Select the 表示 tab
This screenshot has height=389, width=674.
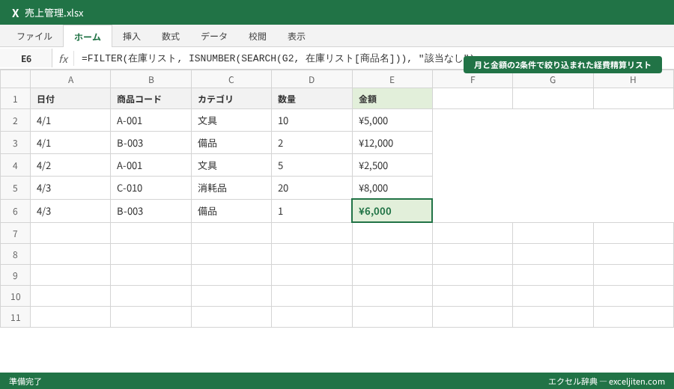tap(297, 37)
